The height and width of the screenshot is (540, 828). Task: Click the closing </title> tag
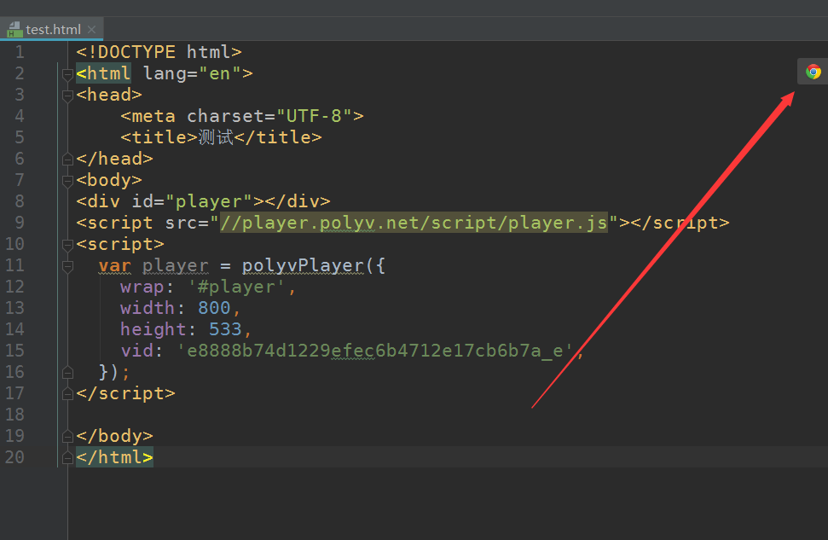(278, 137)
